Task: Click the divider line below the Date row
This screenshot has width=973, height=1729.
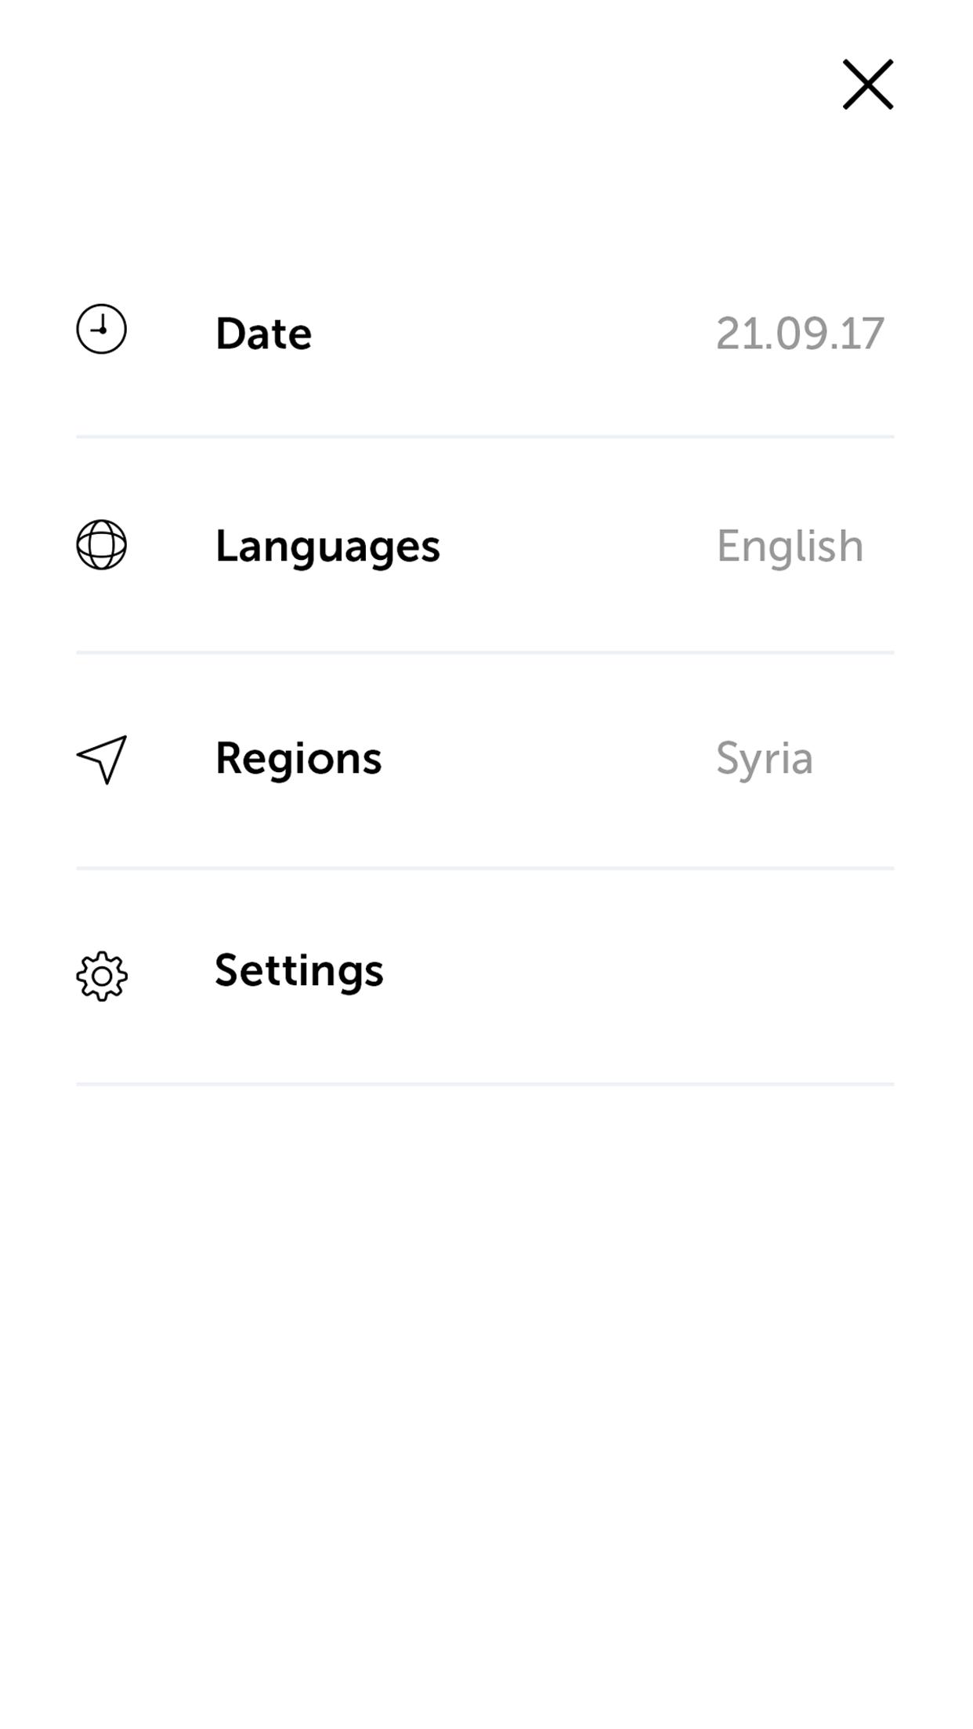Action: click(485, 437)
